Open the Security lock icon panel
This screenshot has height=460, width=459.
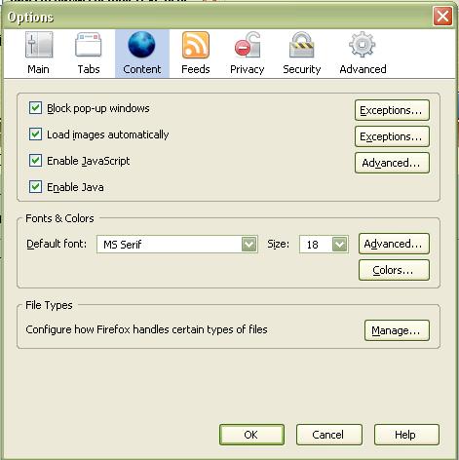302,45
